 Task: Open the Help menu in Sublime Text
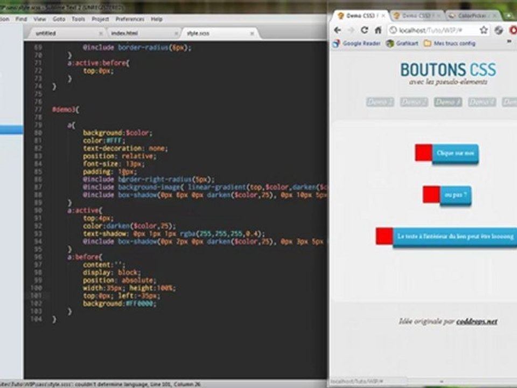tap(157, 19)
